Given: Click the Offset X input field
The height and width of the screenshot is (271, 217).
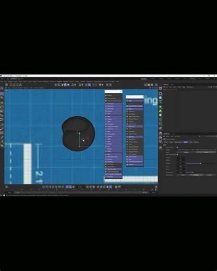Looking at the screenshot, I should (180, 158).
